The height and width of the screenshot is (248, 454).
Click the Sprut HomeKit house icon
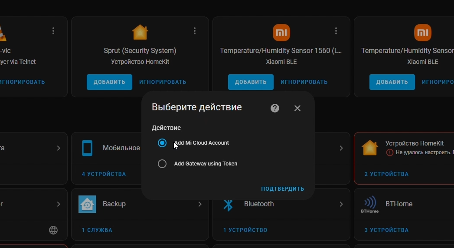140,33
